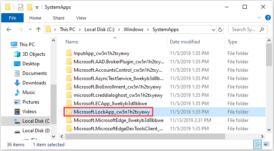274x151 pixels.
Task: Switch to the Home ribbon tab
Action: tap(35, 18)
